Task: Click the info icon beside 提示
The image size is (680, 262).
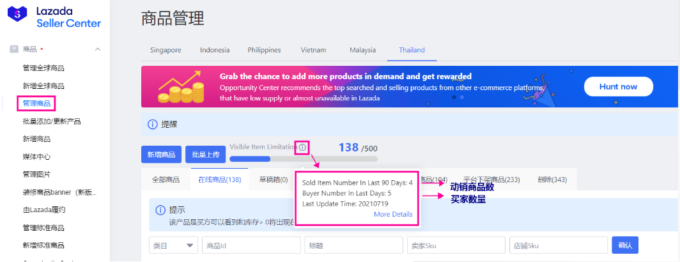Action: [160, 211]
